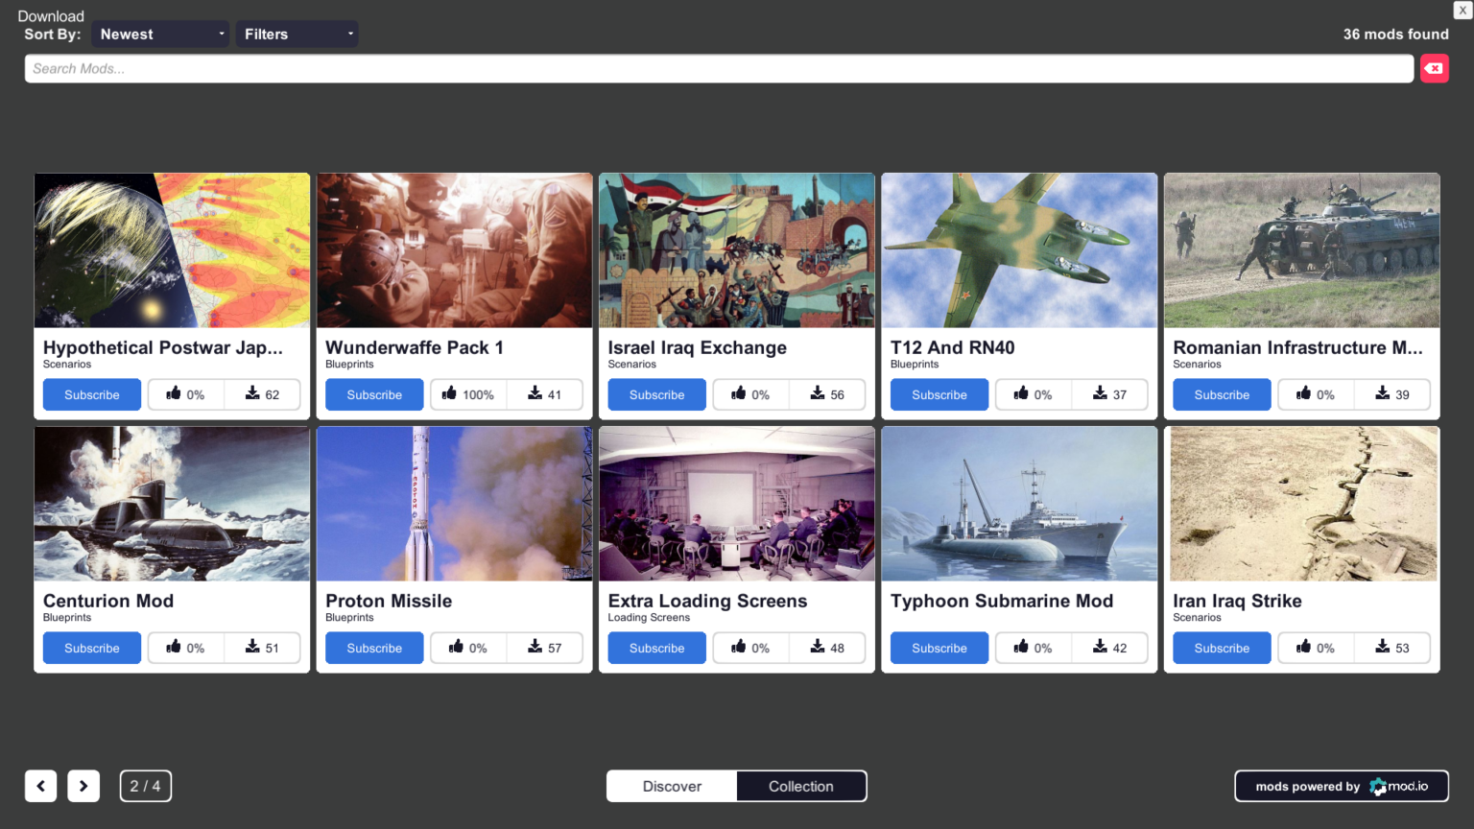1474x829 pixels.
Task: Clear search text with the red backspace icon
Action: (x=1434, y=68)
